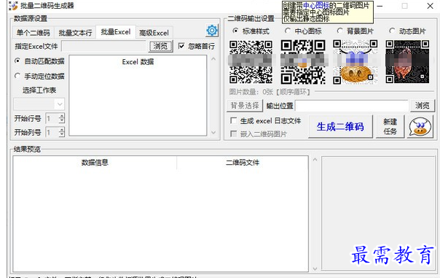Click the result preview scrollbar down arrow
The height and width of the screenshot is (278, 440).
point(315,269)
